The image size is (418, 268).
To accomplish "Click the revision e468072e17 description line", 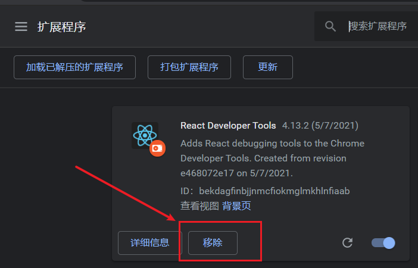I will 237,173.
